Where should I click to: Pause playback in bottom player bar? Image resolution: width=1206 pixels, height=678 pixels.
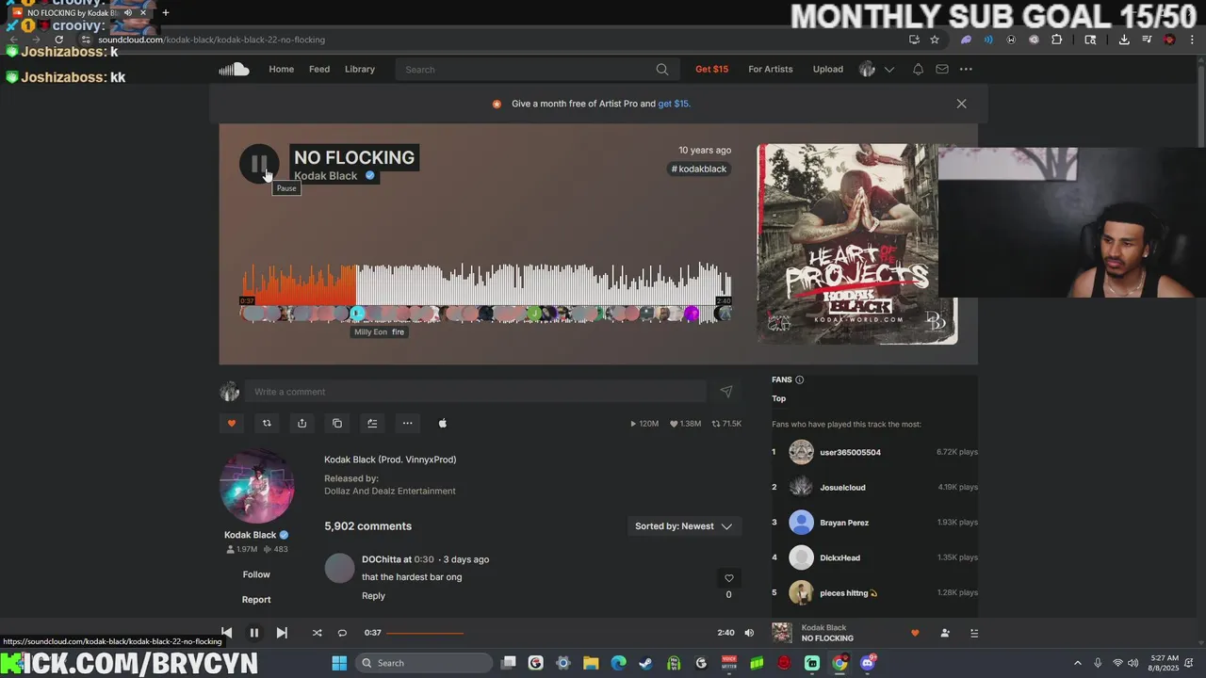pos(253,633)
